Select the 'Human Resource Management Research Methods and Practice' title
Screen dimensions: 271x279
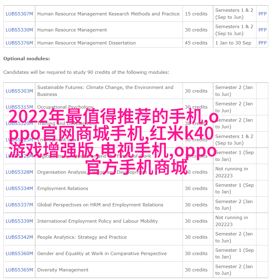pos(108,14)
